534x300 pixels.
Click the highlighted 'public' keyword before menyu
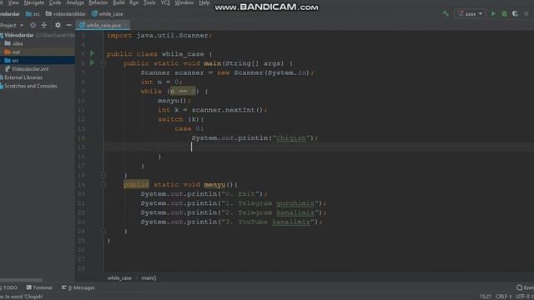pyautogui.click(x=136, y=184)
